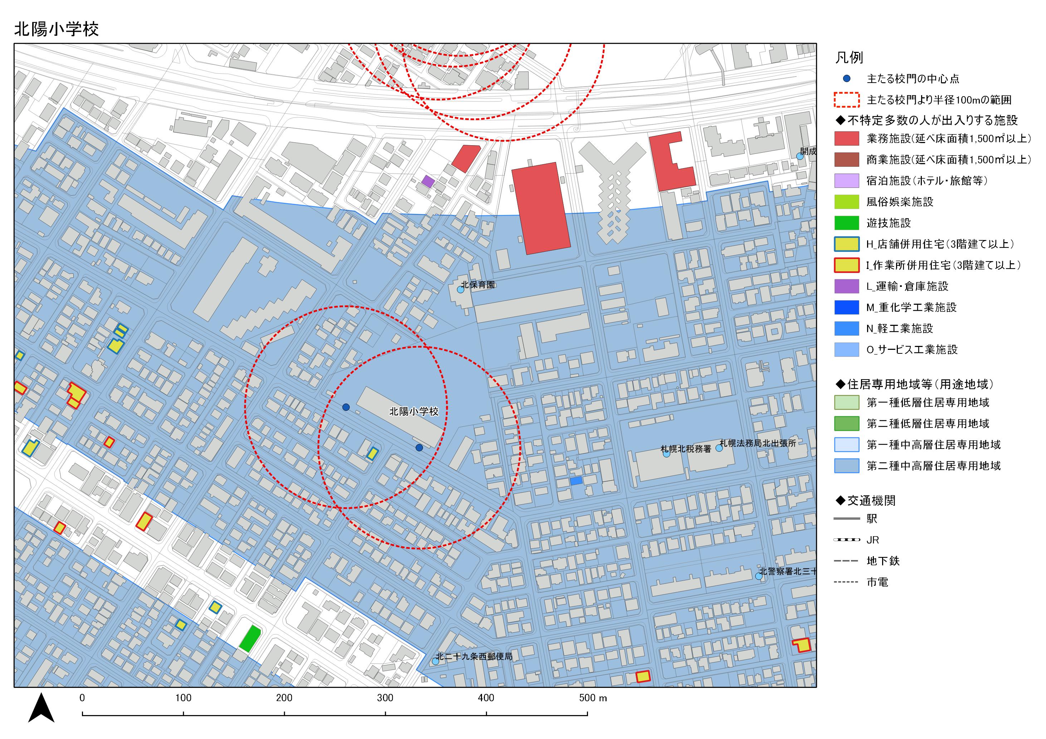Click the 市電 dotted line symbol
This screenshot has width=1046, height=739.
[x=846, y=582]
